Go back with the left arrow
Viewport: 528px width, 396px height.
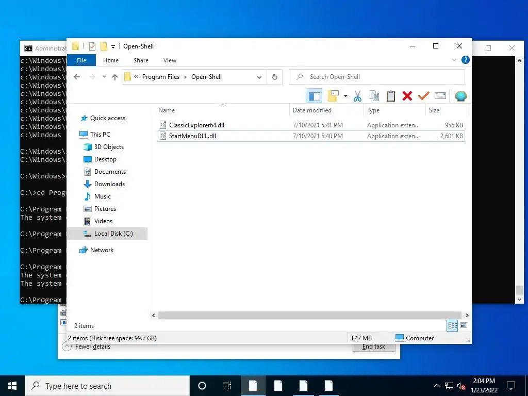point(77,77)
